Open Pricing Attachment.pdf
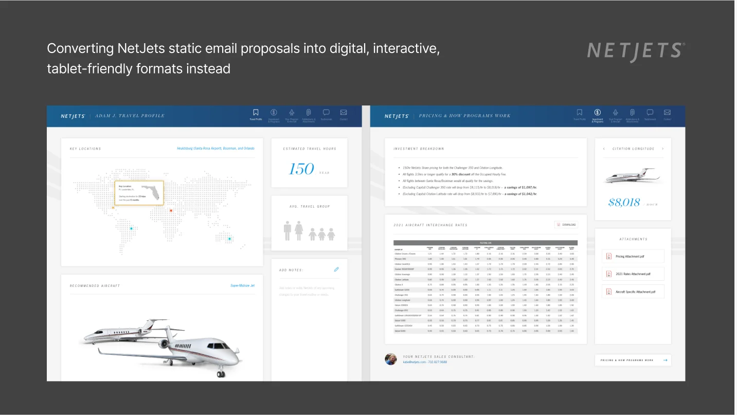Viewport: 737px width, 415px height. [633, 256]
